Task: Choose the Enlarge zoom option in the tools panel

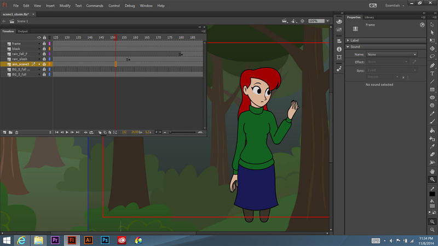Action: (432, 222)
